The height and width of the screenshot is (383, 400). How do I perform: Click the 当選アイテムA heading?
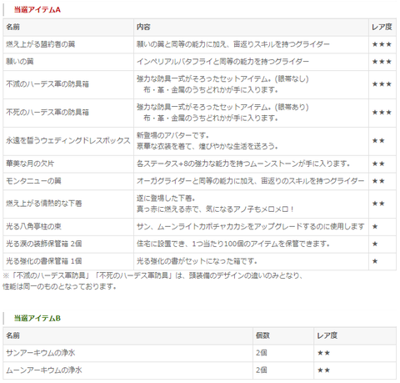37,10
